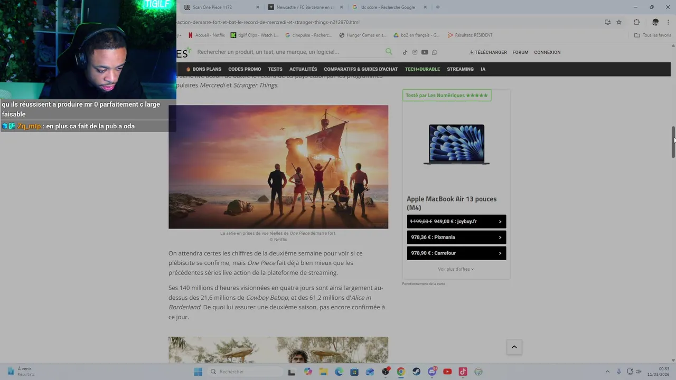
Task: Click the page's vertical scrollbar thumb
Action: [x=673, y=142]
